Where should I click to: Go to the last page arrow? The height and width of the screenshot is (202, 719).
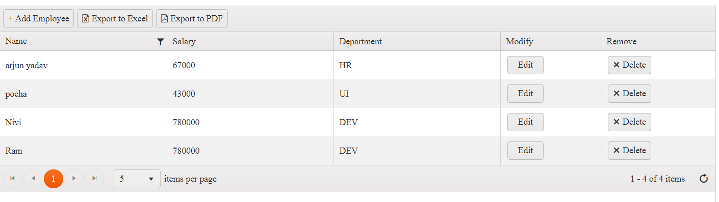[95, 179]
